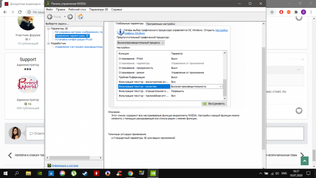The width and height of the screenshot is (316, 178).
Task: Click the uTorrent taskbar icon
Action: [x=74, y=173]
